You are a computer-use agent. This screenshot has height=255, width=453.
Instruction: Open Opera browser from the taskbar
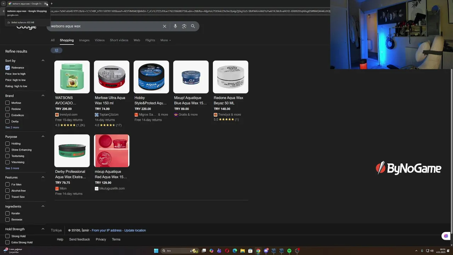[227, 251]
